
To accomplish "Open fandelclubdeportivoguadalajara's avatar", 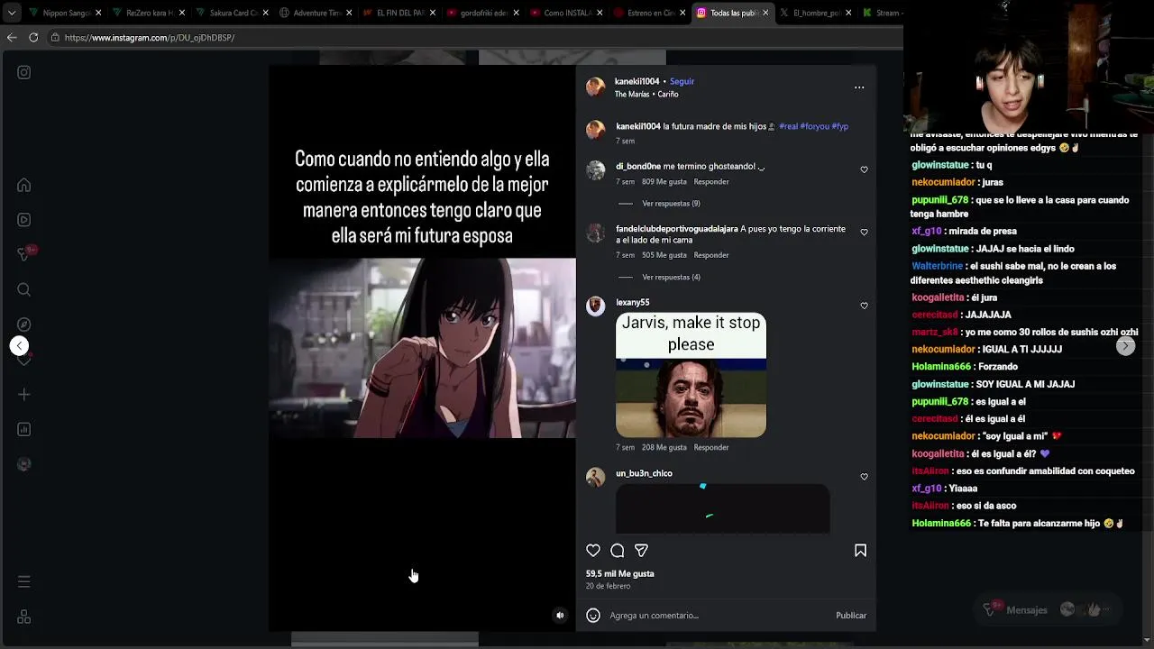I will pyautogui.click(x=596, y=233).
